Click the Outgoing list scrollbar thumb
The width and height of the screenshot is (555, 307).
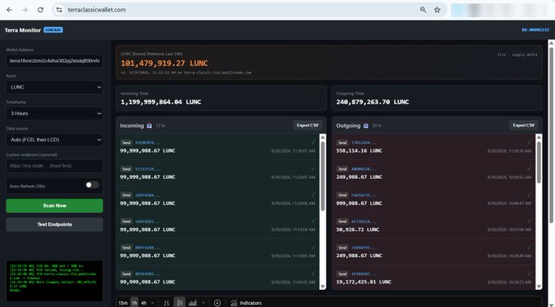coord(539,162)
